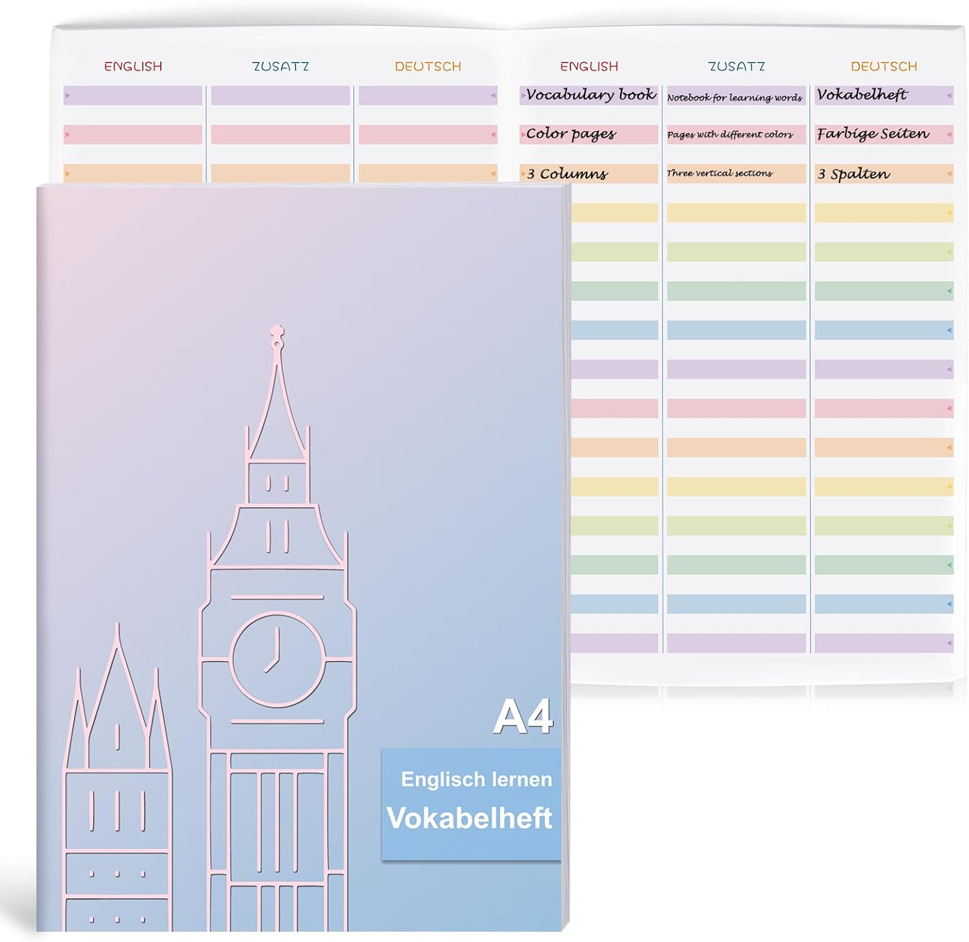969x942 pixels.
Task: Click the empty purple bar under left page ZUSATZ
Action: [280, 96]
